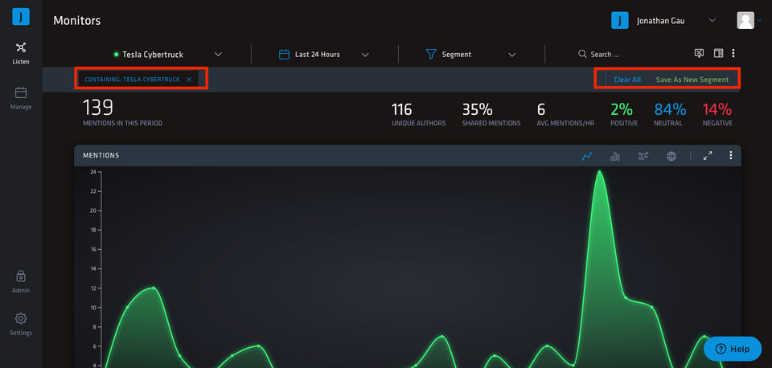The height and width of the screenshot is (368, 772).
Task: Expand the Mentions chart to fullscreen
Action: [708, 155]
